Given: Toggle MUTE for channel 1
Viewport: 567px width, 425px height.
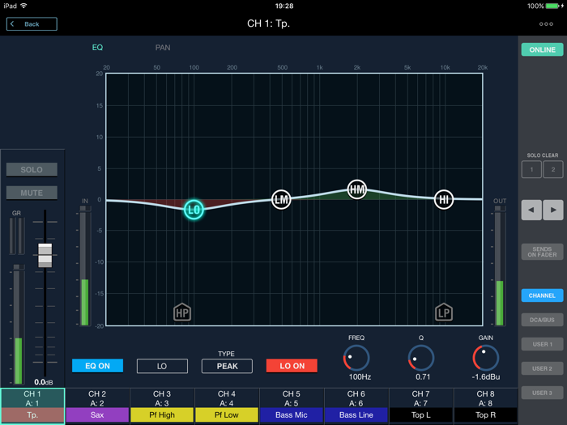Looking at the screenshot, I should 32,193.
